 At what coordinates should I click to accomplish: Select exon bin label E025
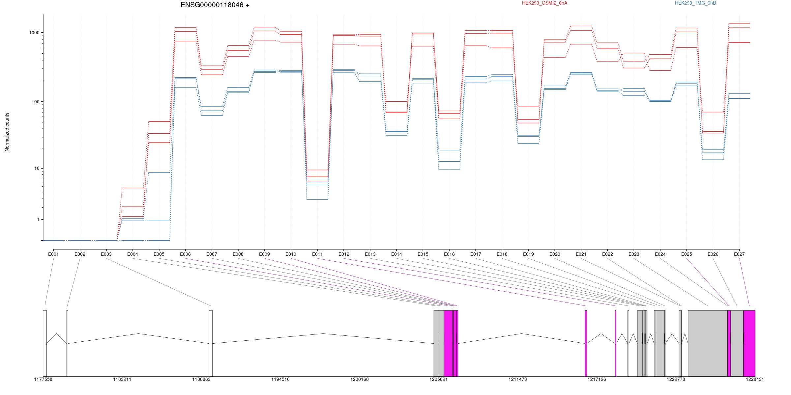687,254
